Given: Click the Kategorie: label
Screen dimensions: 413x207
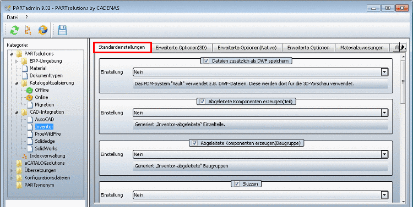Looking at the screenshot, I should pyautogui.click(x=18, y=45).
